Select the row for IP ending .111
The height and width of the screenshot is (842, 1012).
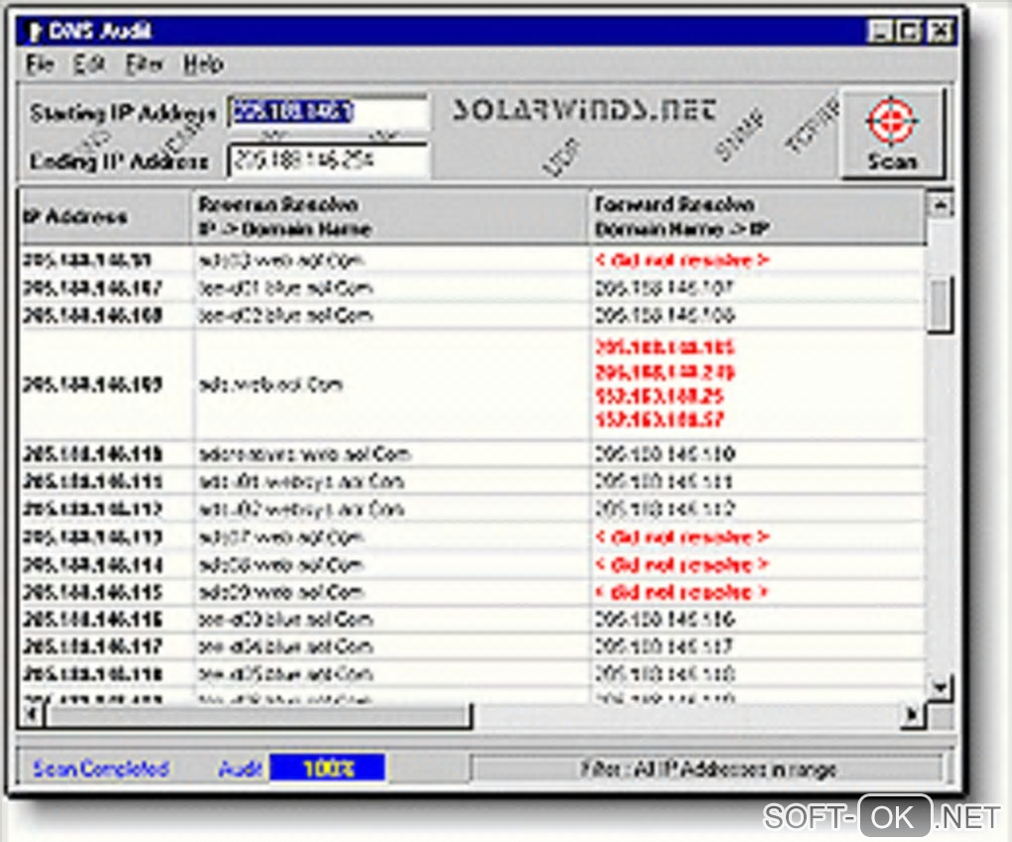point(472,482)
